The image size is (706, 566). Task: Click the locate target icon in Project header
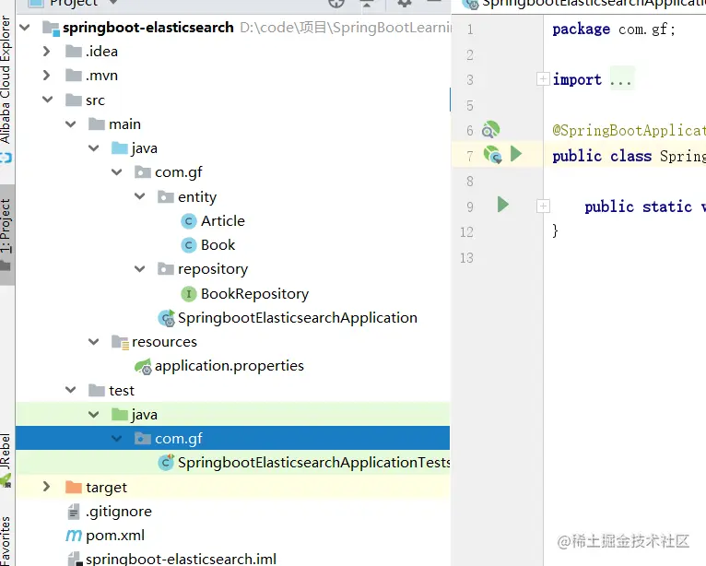coord(336,3)
